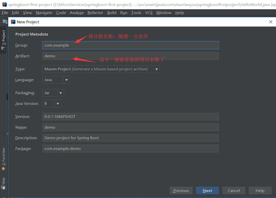Image resolution: width=276 pixels, height=198 pixels.
Task: Open the Jar packaging combo box
Action: tap(53, 93)
